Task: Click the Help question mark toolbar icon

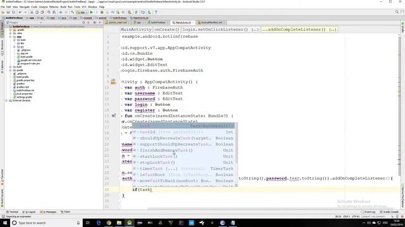Action: (156, 13)
